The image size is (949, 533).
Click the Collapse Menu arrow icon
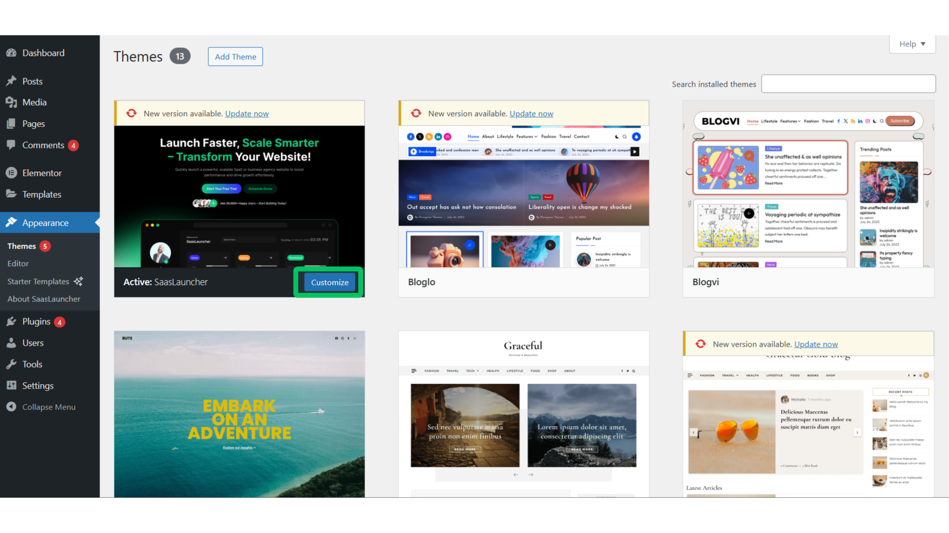click(x=11, y=407)
